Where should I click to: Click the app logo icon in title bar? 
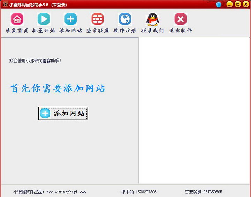6,4
